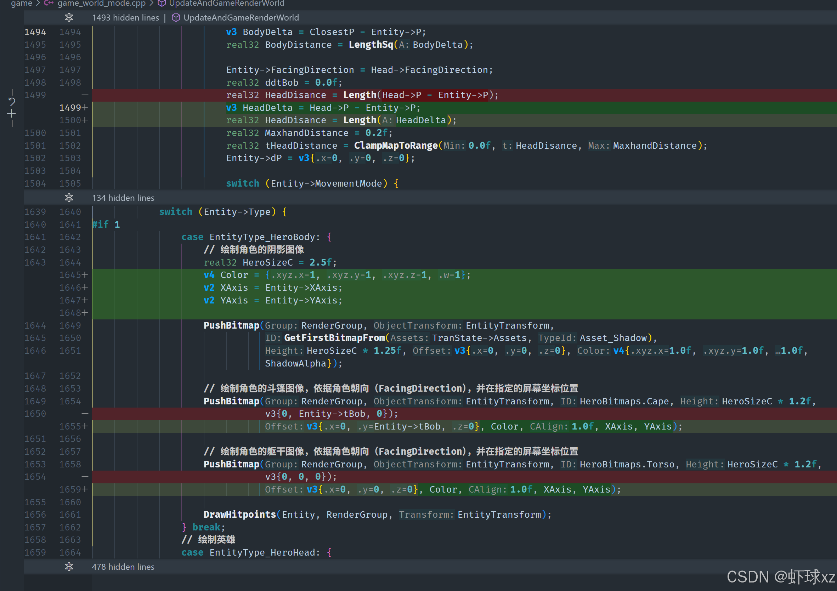Screen dimensions: 837x591
Task: Click deleted line 1650 minus marker
Action: point(85,414)
